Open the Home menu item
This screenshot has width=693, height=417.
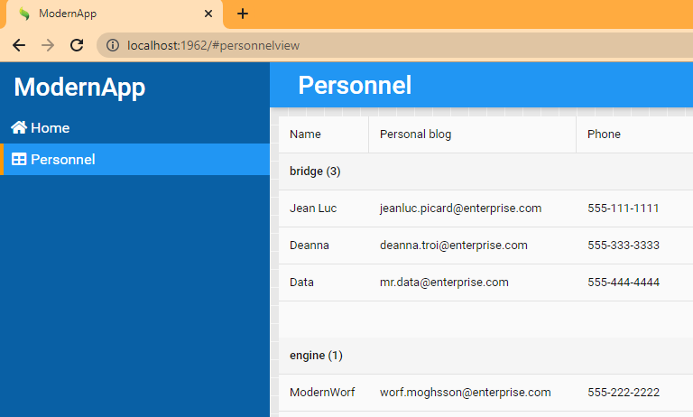[50, 128]
